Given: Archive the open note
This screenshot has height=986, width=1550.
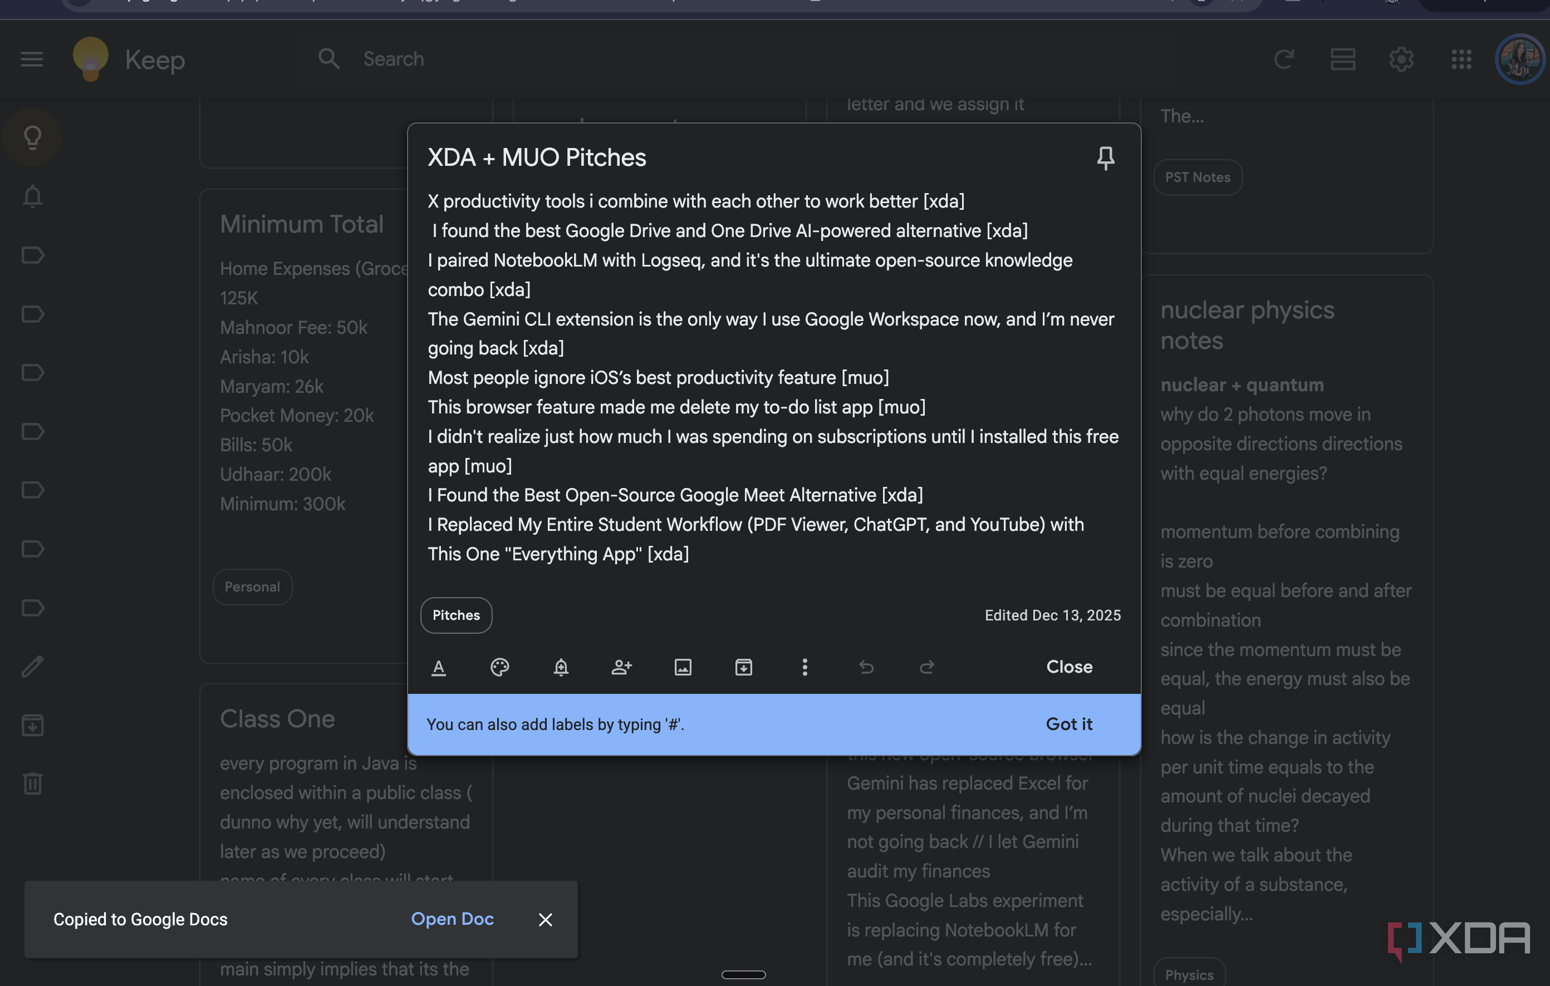Looking at the screenshot, I should pyautogui.click(x=743, y=667).
